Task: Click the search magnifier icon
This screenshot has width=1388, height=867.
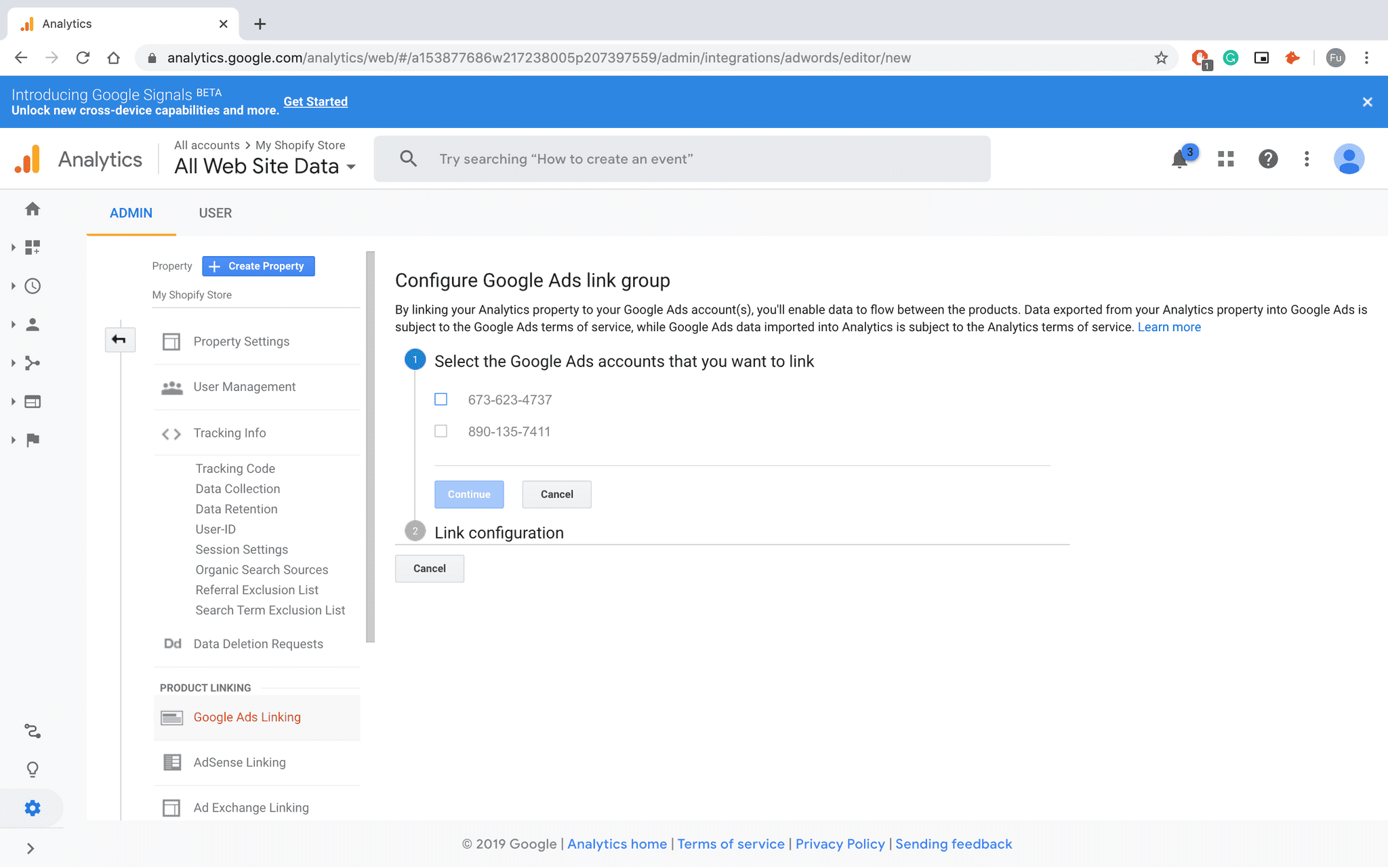Action: click(x=408, y=158)
